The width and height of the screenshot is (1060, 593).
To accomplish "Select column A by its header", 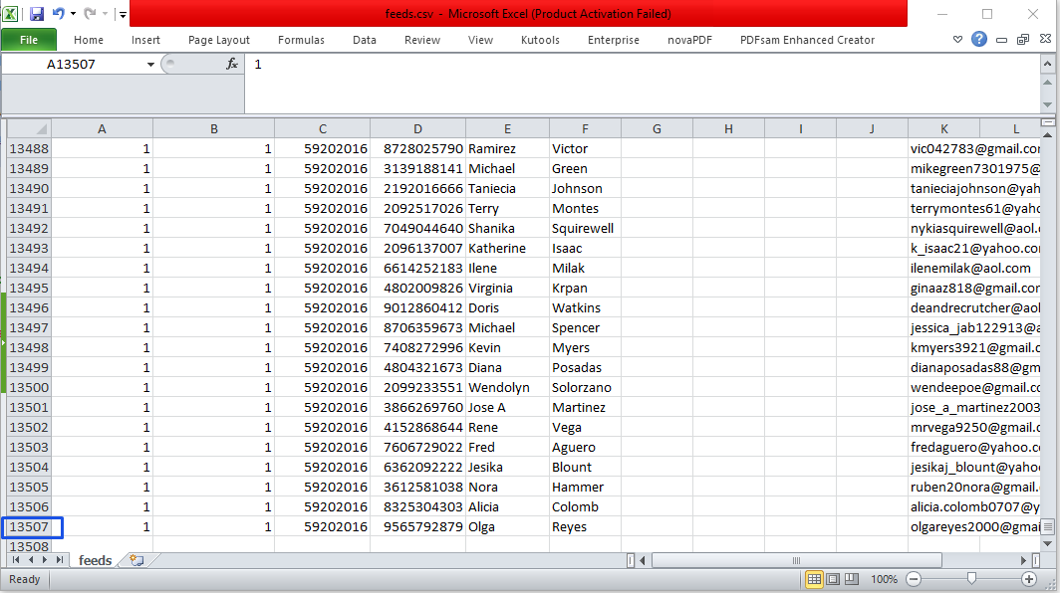I will [x=102, y=128].
